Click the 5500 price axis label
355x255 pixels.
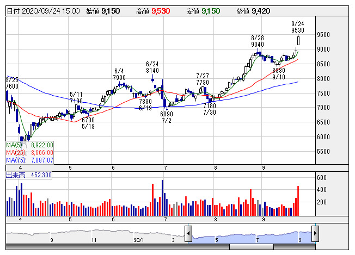pos(323,152)
